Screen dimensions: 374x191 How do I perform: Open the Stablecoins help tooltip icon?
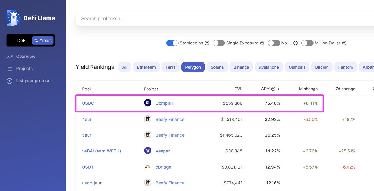click(x=207, y=43)
